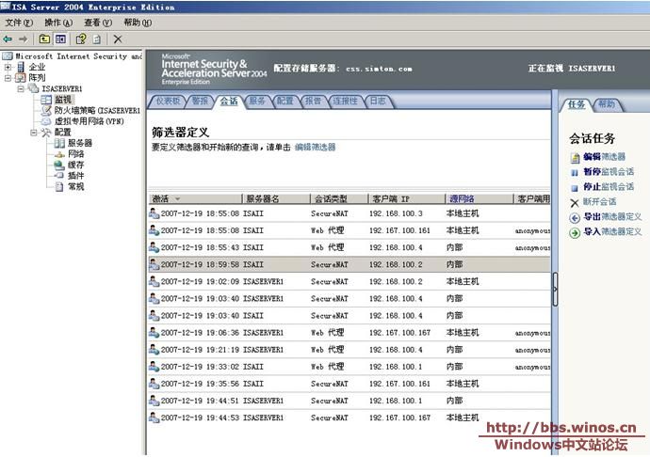Switch to the 仪表板 tab
This screenshot has height=457, width=650.
pyautogui.click(x=169, y=101)
